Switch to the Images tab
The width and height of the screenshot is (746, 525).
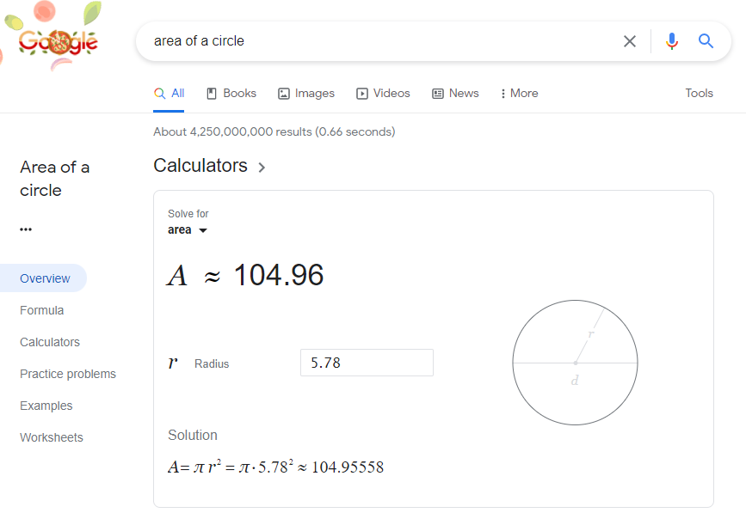point(306,94)
